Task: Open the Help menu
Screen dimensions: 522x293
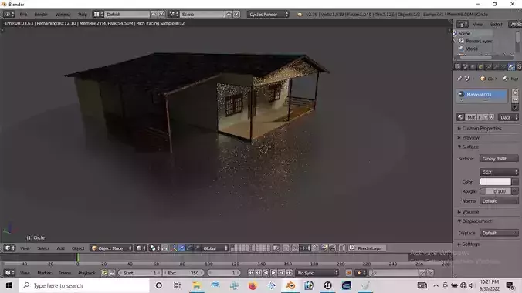Action: pos(82,15)
